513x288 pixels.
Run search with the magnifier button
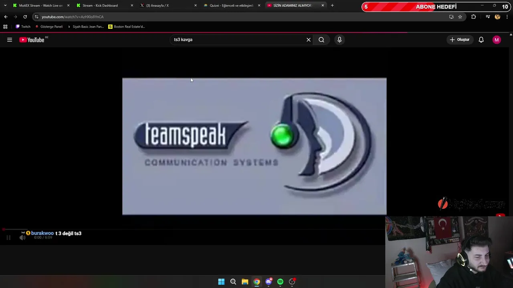321,40
